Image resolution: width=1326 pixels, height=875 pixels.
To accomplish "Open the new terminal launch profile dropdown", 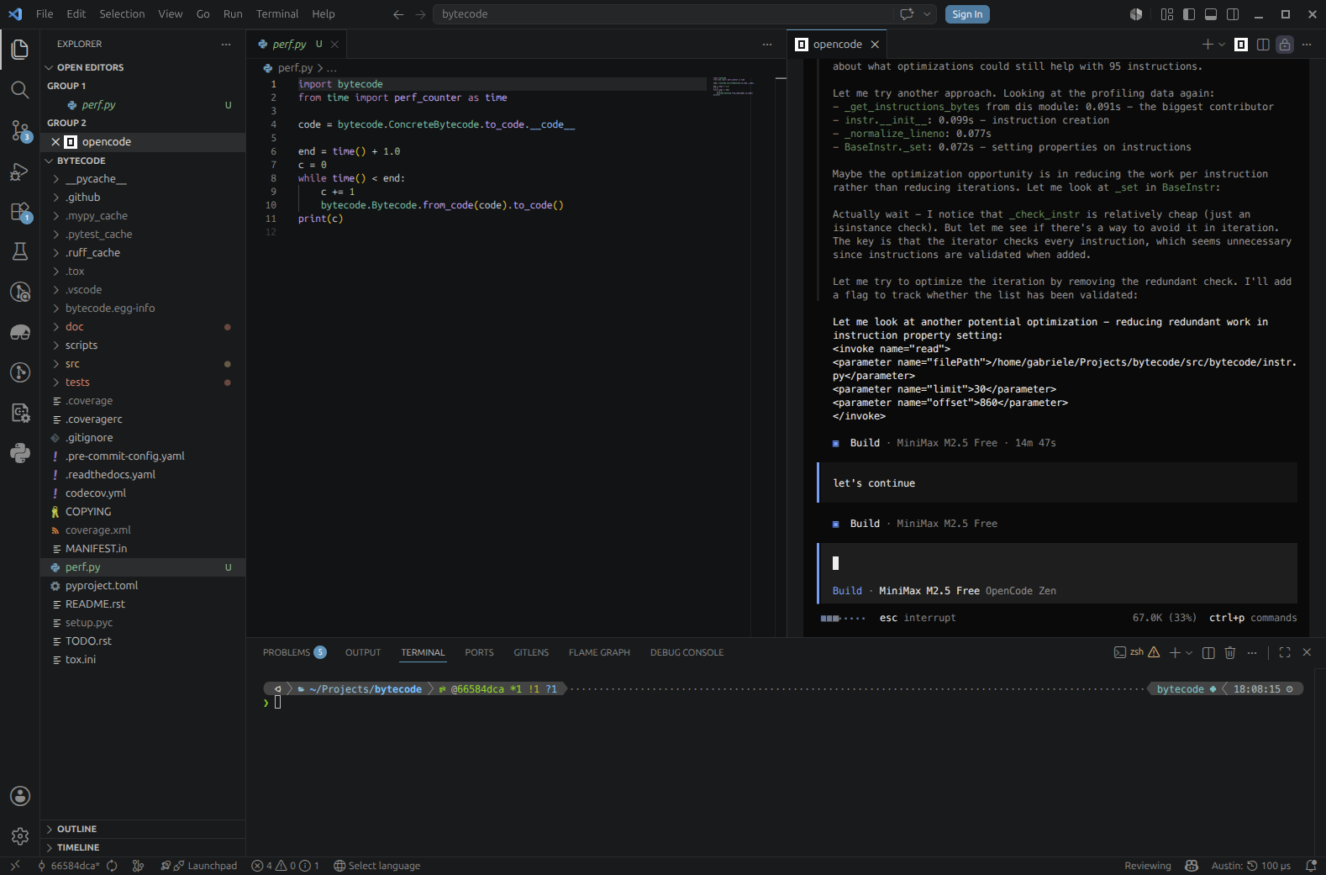I will click(1189, 652).
